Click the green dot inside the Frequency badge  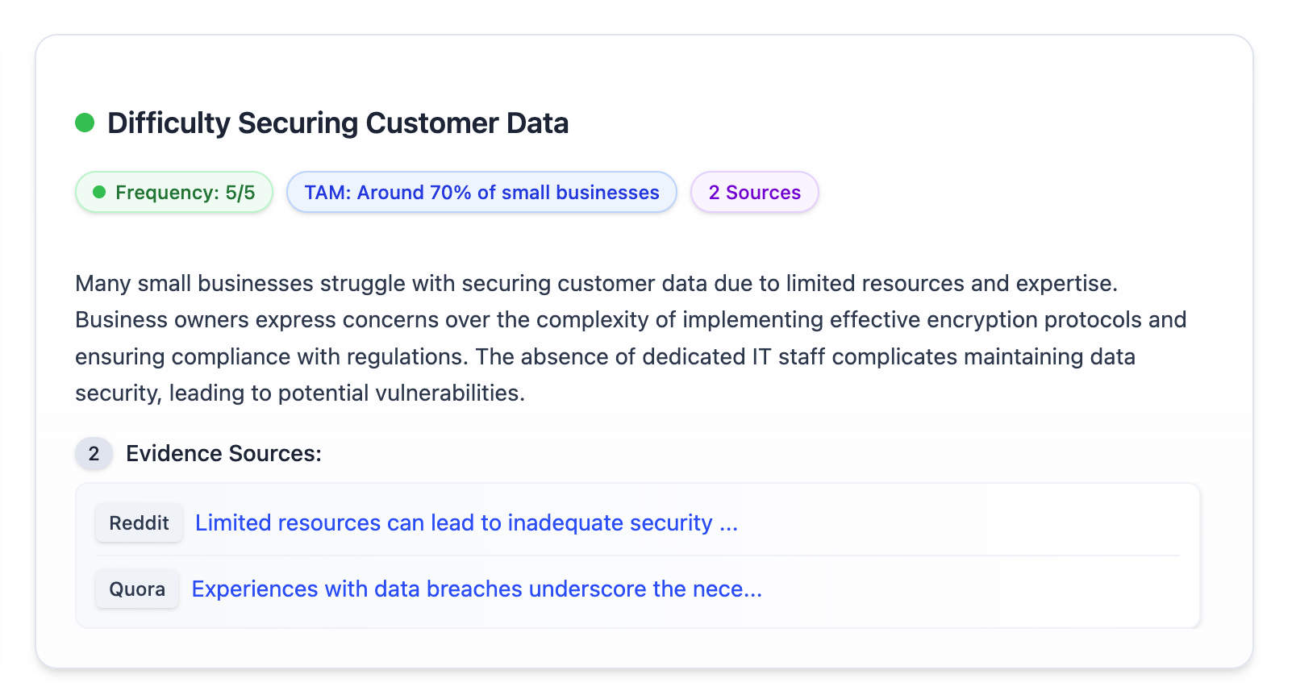99,192
